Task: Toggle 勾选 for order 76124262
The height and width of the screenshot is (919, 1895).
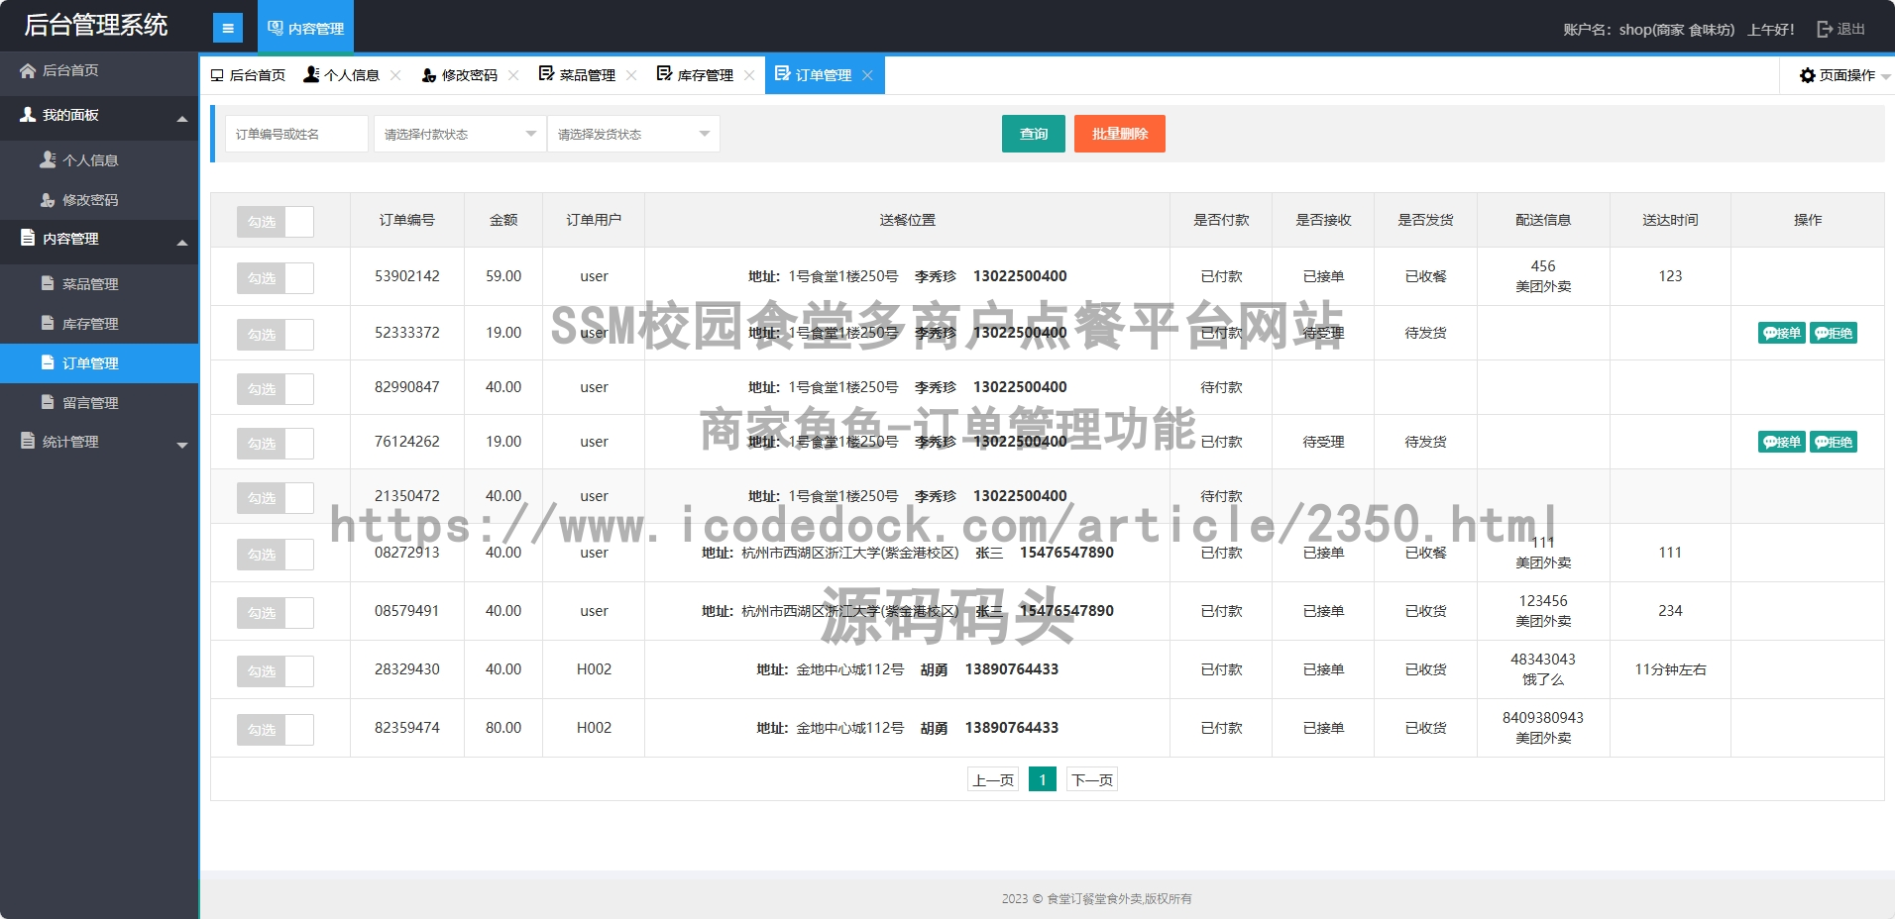Action: tap(276, 444)
